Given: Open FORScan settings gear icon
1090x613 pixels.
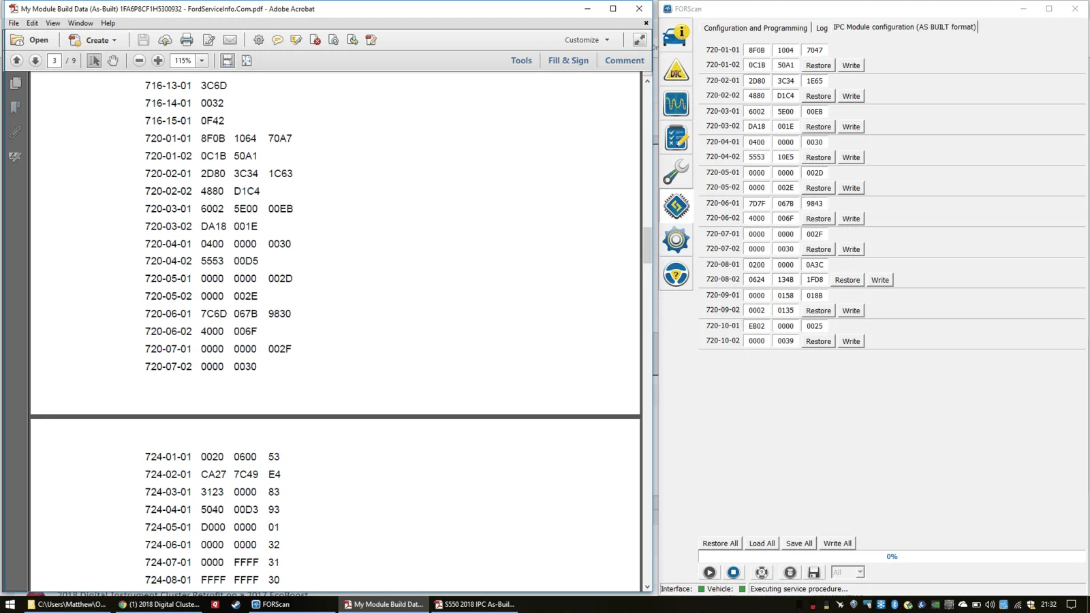Looking at the screenshot, I should click(x=676, y=240).
